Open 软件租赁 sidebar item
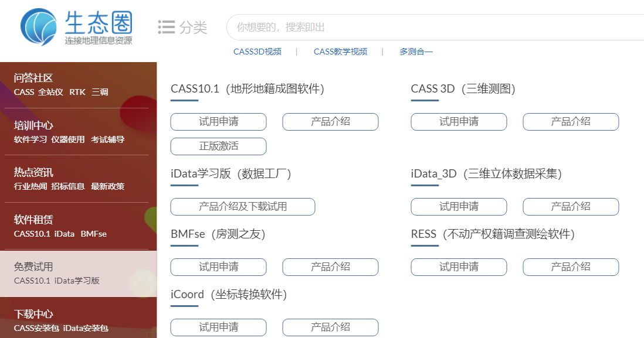 pyautogui.click(x=33, y=220)
